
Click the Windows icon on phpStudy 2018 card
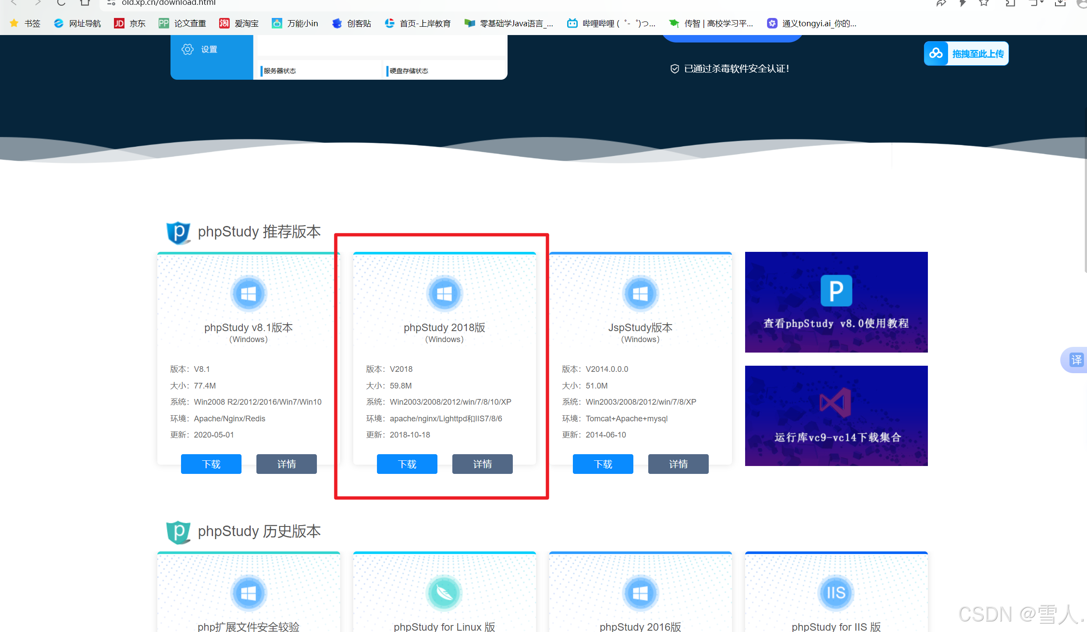[444, 294]
